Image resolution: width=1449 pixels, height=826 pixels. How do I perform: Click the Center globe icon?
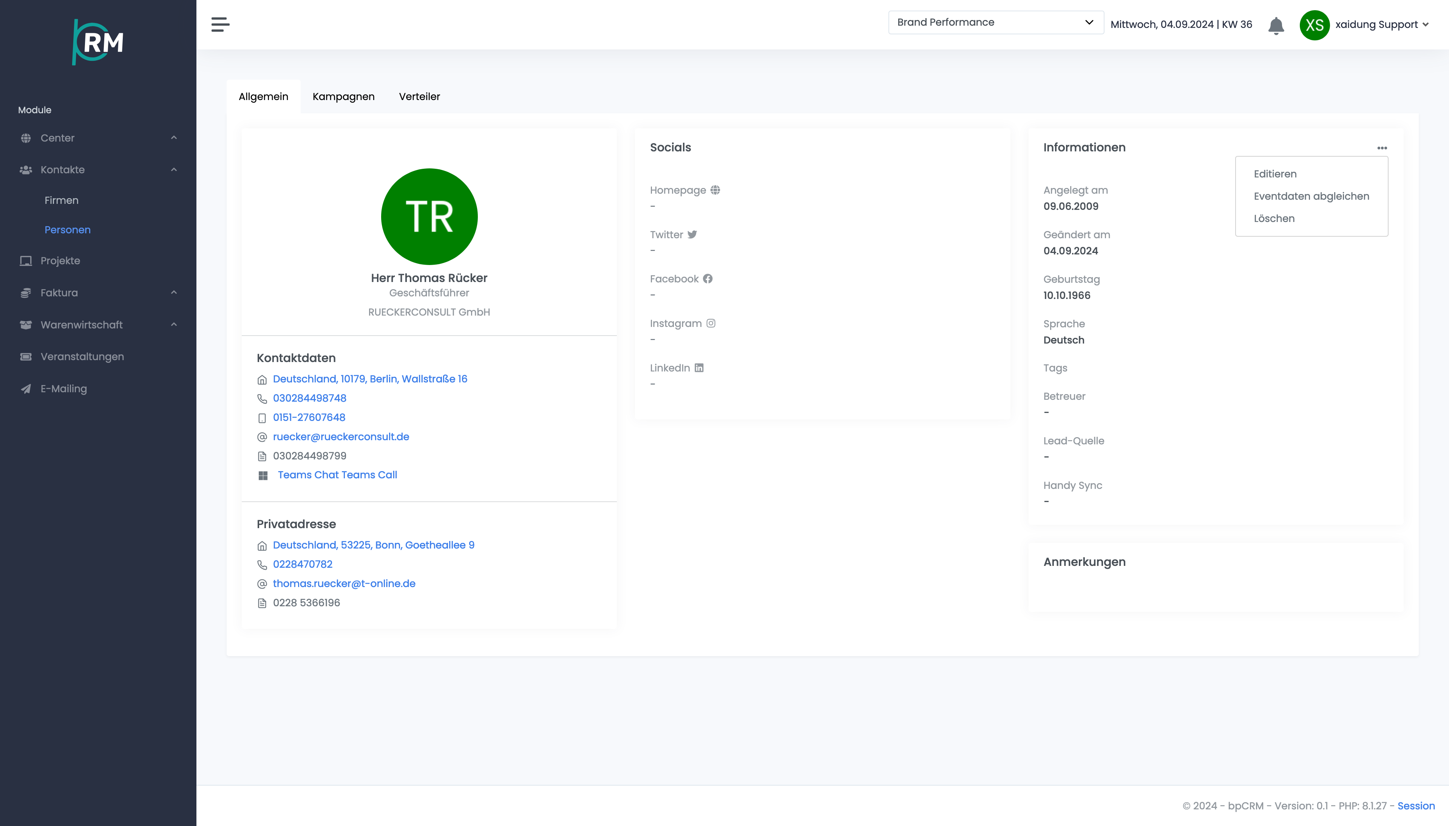[x=26, y=138]
